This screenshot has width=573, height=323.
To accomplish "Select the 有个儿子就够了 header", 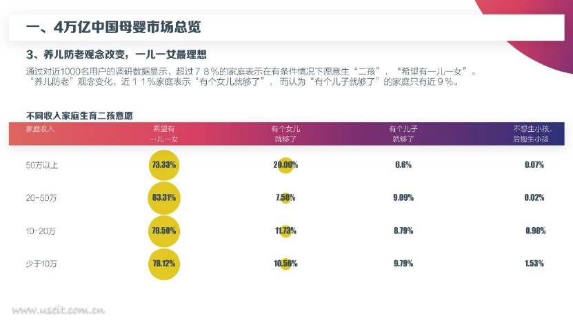I will pos(403,134).
